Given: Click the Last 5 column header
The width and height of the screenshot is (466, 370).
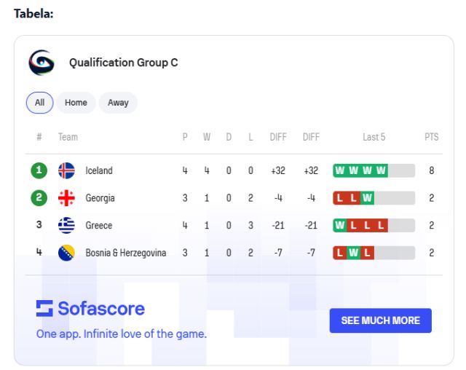Looking at the screenshot, I should pyautogui.click(x=374, y=137).
